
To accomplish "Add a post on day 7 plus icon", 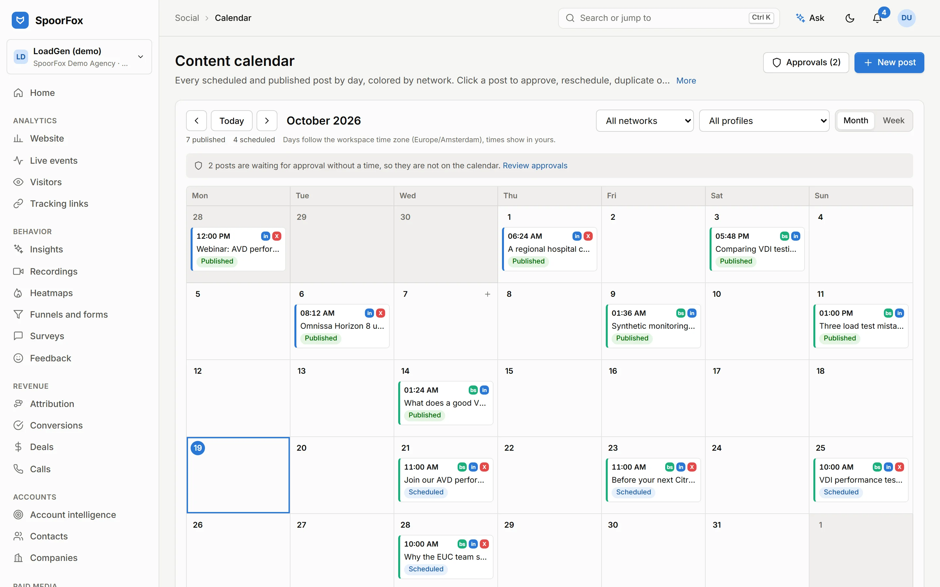I will click(488, 294).
